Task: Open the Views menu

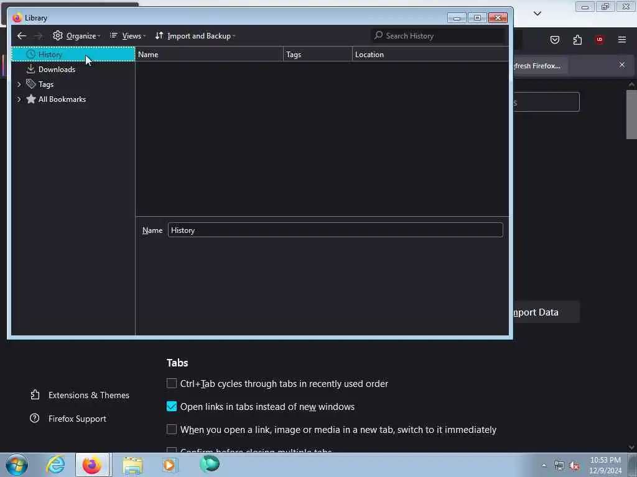Action: point(128,35)
